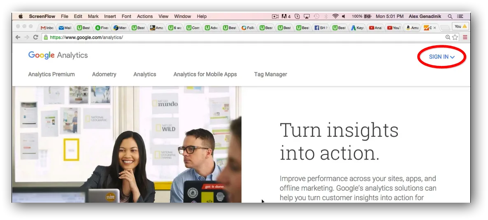Reload the page with the refresh icon

click(x=36, y=37)
